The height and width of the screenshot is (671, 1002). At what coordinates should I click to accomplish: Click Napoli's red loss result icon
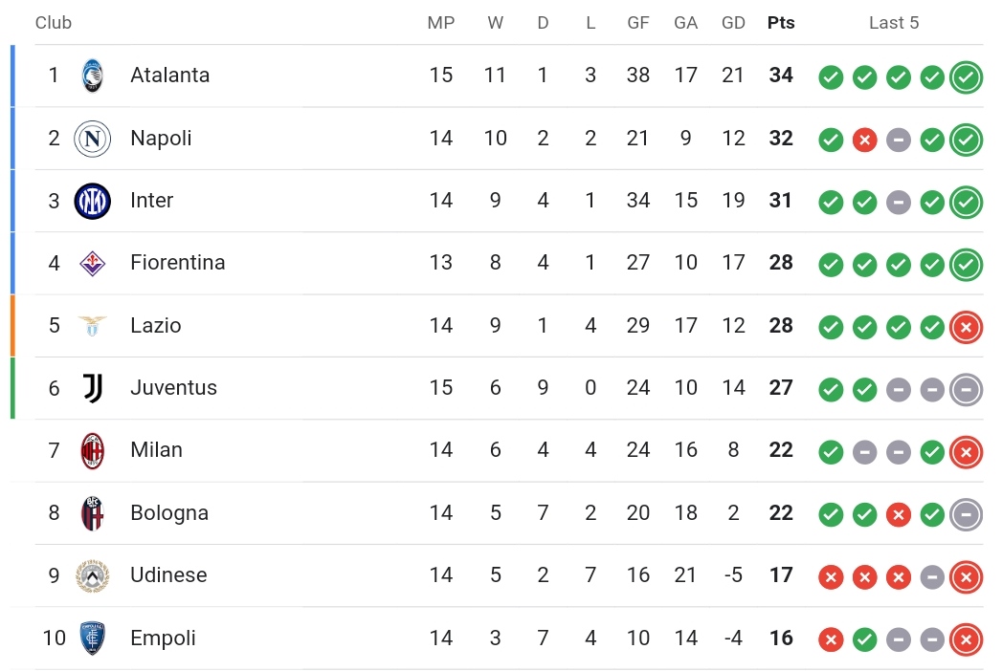(864, 140)
